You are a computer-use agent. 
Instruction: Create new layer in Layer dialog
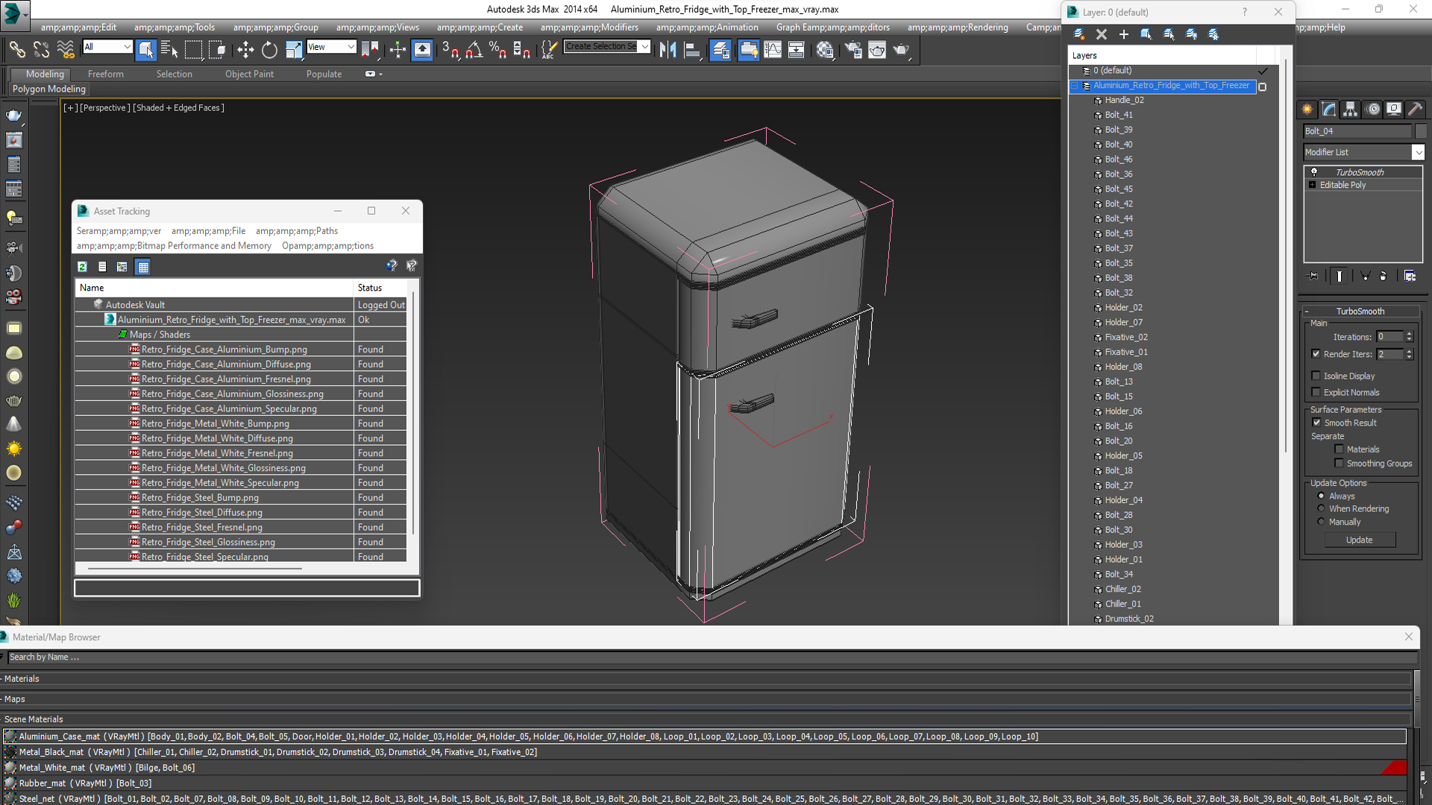(x=1079, y=34)
